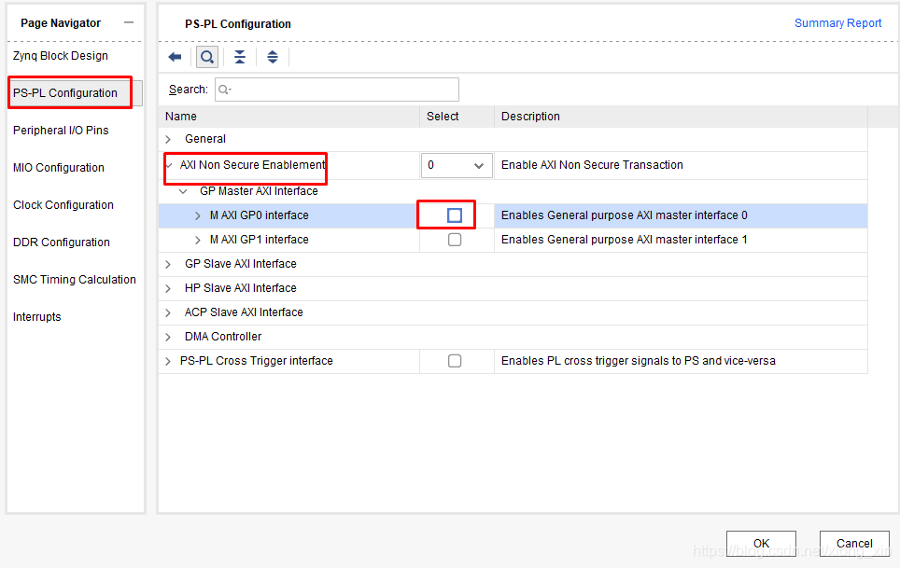The image size is (900, 568).
Task: Expand the DMA Controller section
Action: [168, 337]
